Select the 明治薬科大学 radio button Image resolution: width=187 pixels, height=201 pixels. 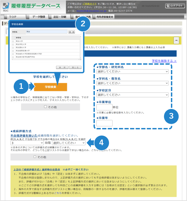click(x=13, y=48)
